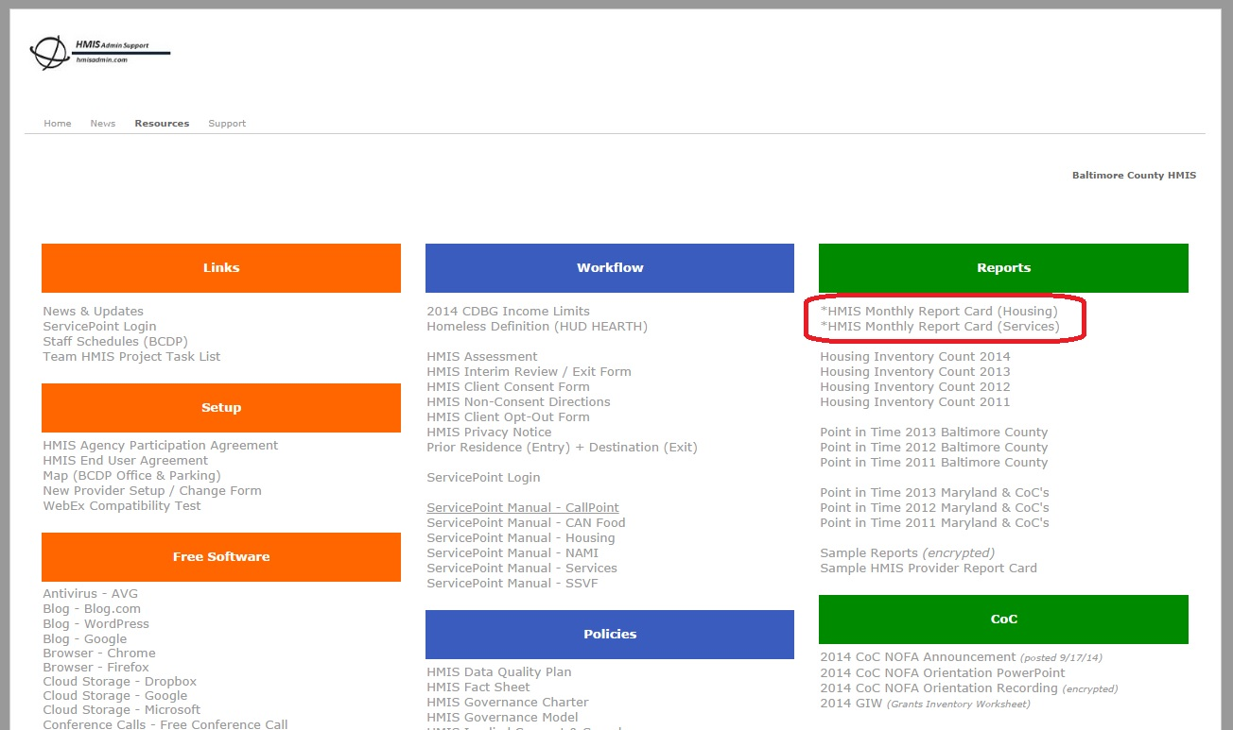View the Staff Schedules (BCDP) page
The image size is (1233, 730).
click(x=114, y=341)
